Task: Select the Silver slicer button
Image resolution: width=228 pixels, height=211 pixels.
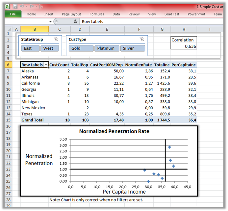Action: pyautogui.click(x=133, y=48)
